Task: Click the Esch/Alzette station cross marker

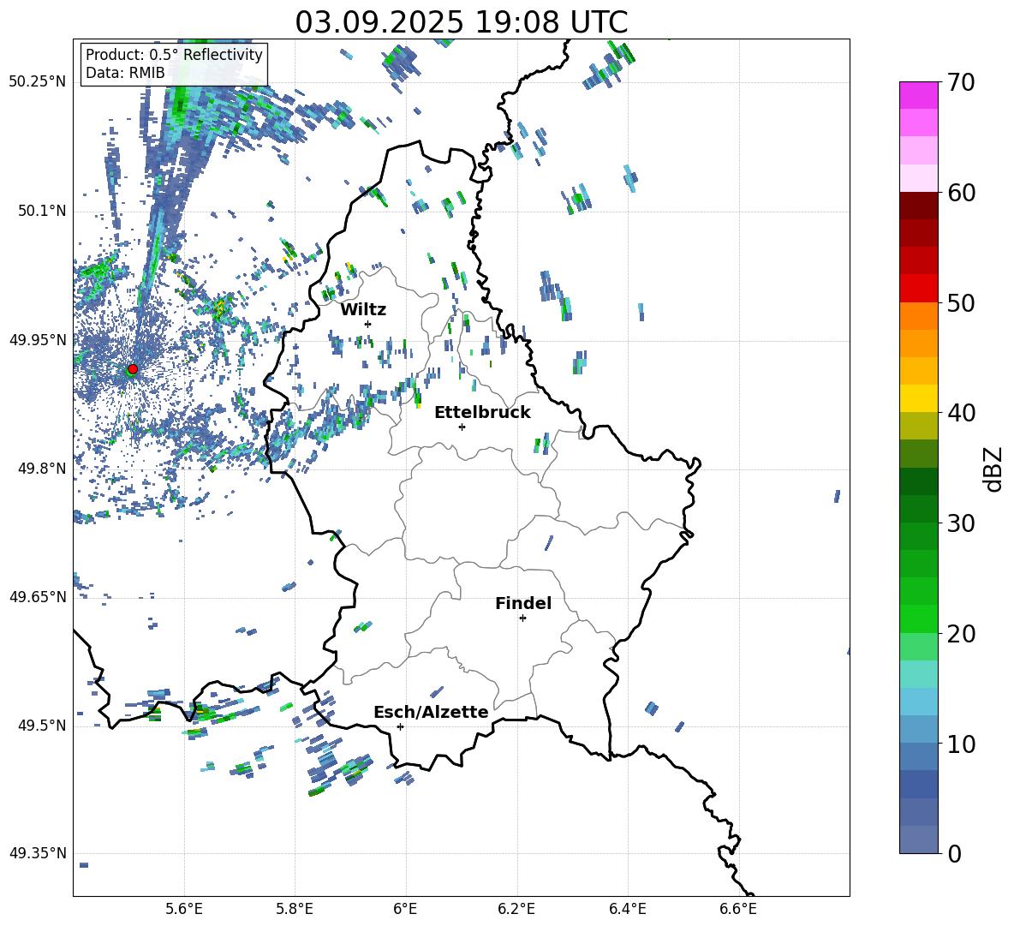Action: [x=400, y=726]
